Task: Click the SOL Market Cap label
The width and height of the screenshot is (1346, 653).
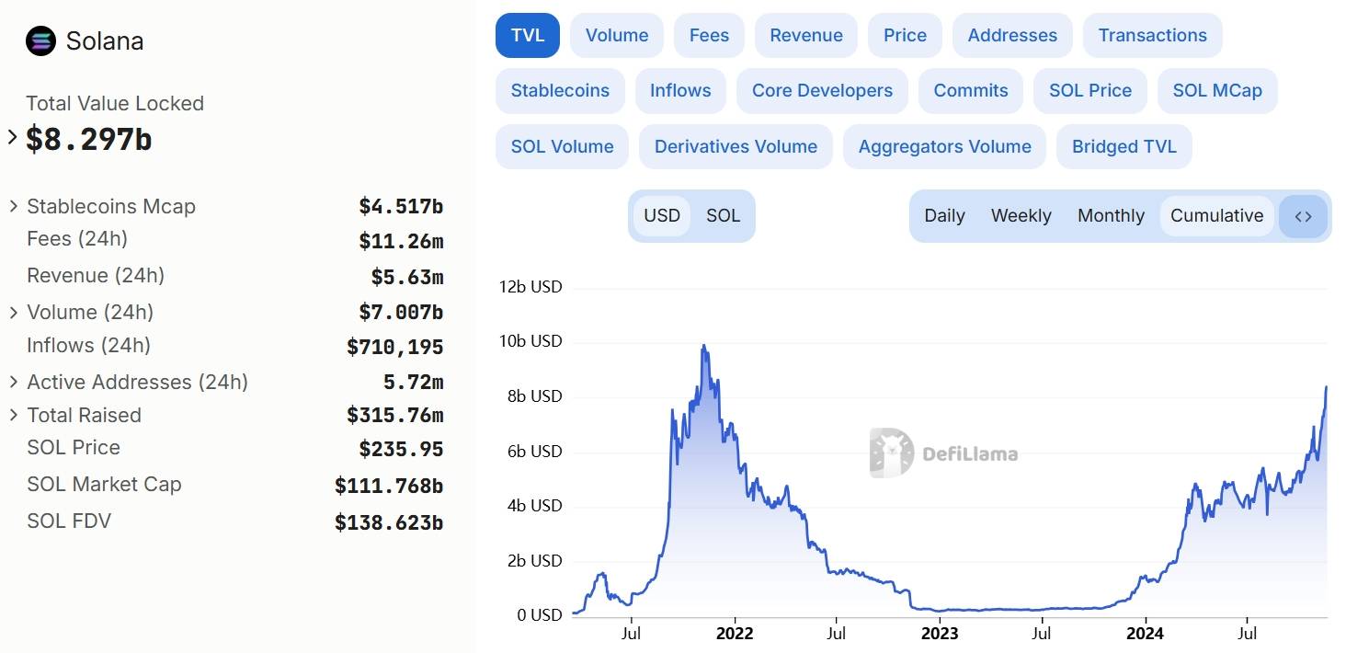Action: click(x=104, y=485)
